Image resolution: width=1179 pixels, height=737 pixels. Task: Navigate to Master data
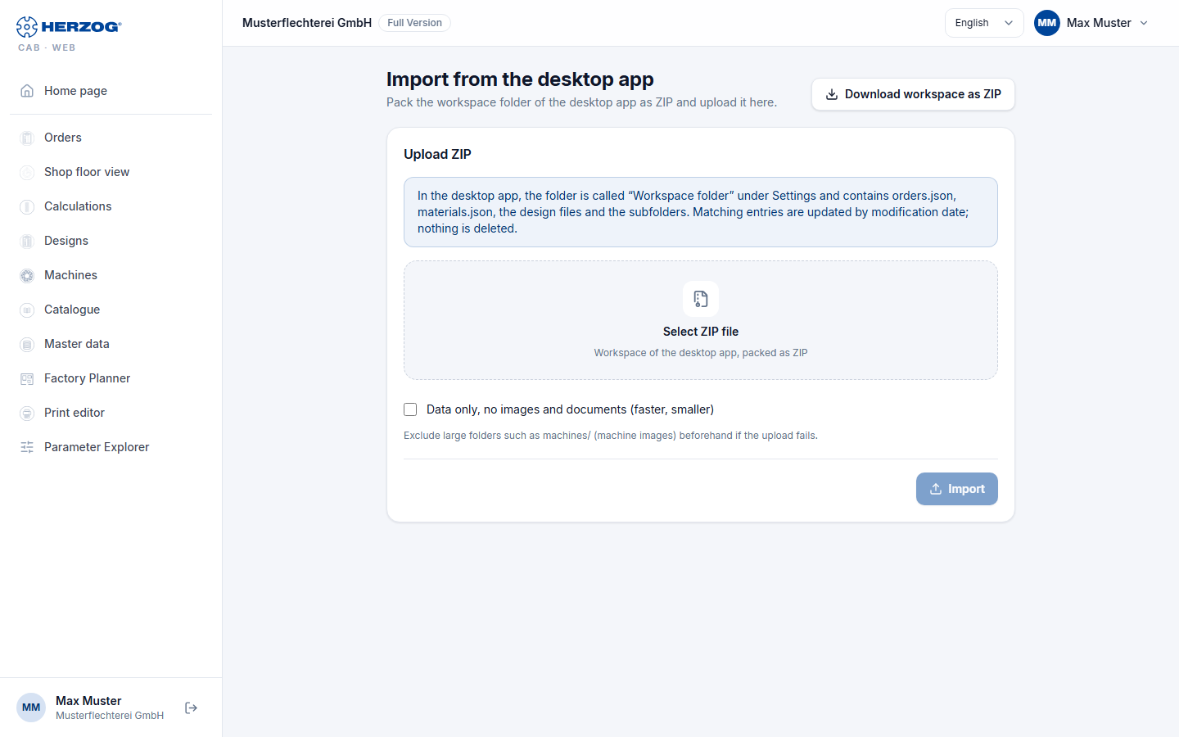(x=111, y=344)
